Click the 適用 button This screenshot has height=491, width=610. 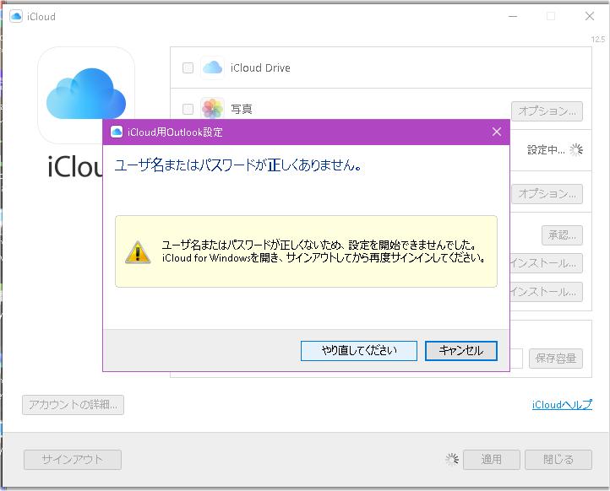pos(491,460)
